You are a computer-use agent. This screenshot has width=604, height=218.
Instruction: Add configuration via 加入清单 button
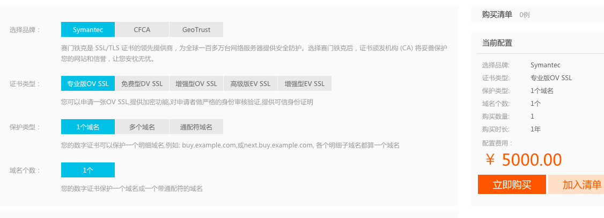click(x=576, y=185)
